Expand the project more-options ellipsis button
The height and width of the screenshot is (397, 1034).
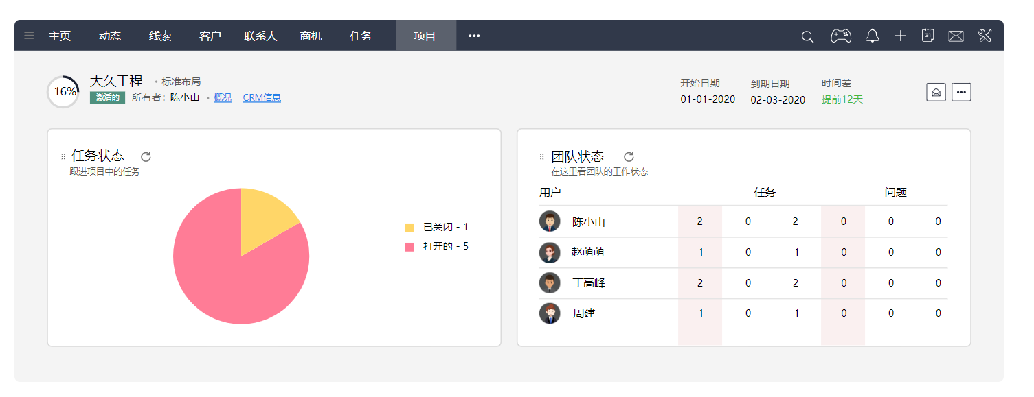[961, 92]
